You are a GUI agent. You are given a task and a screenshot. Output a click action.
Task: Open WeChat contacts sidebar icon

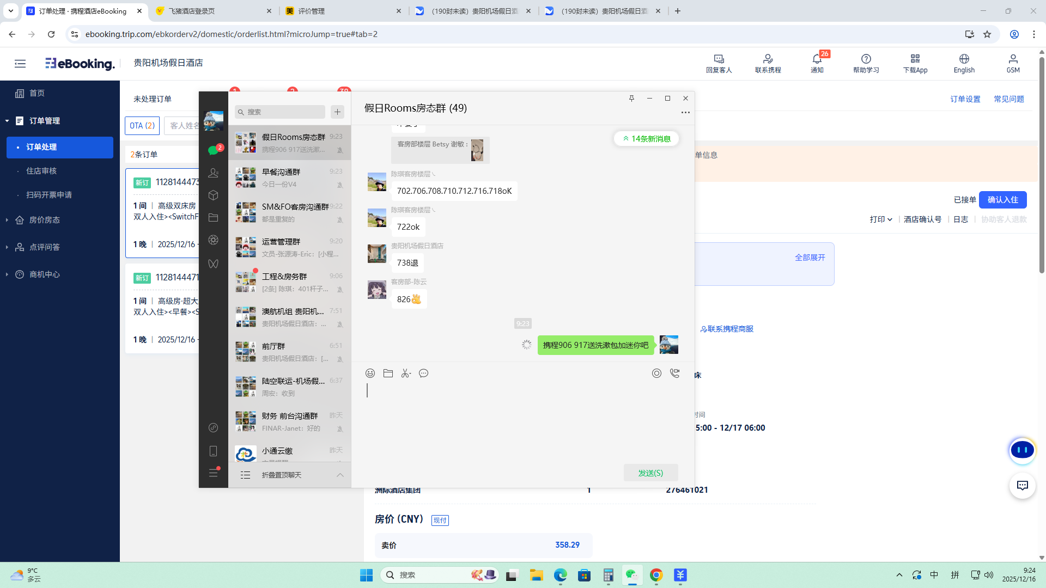coord(213,173)
